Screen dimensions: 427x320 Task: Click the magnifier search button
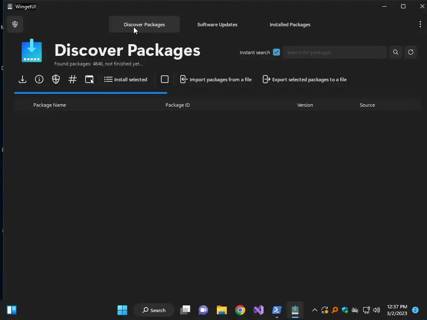(395, 52)
